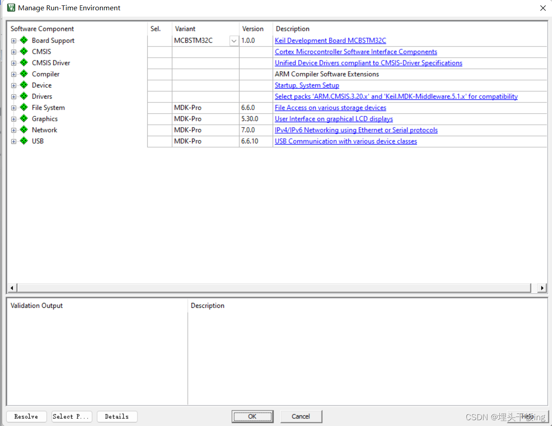The height and width of the screenshot is (426, 552).
Task: Click the Keil app icon in title bar
Action: (x=11, y=8)
